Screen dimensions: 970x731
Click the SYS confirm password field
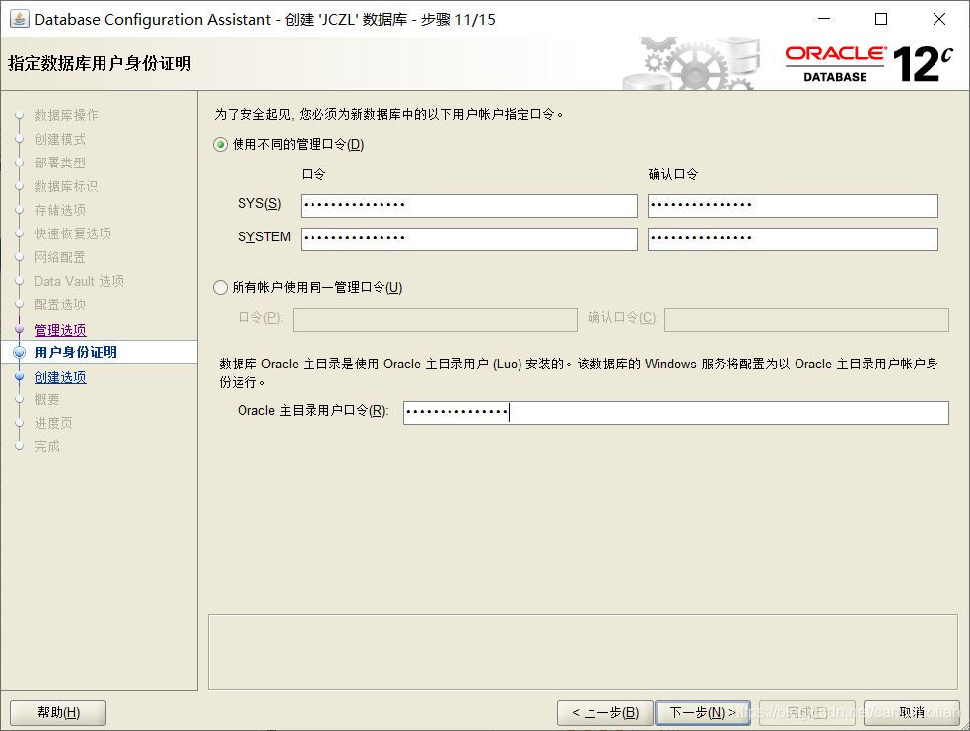pos(794,206)
